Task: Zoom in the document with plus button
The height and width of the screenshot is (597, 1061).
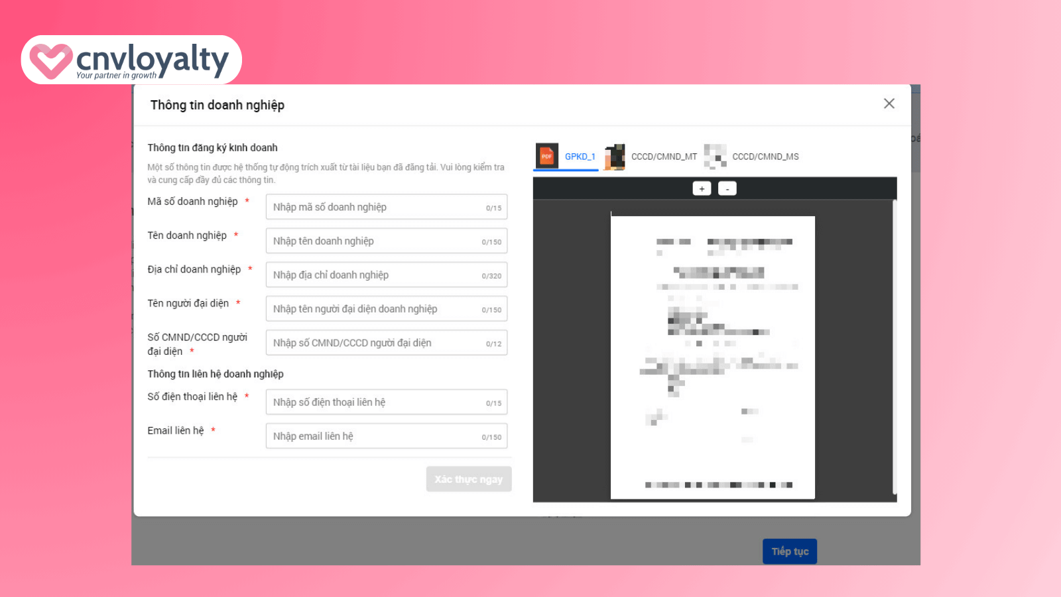Action: tap(702, 189)
